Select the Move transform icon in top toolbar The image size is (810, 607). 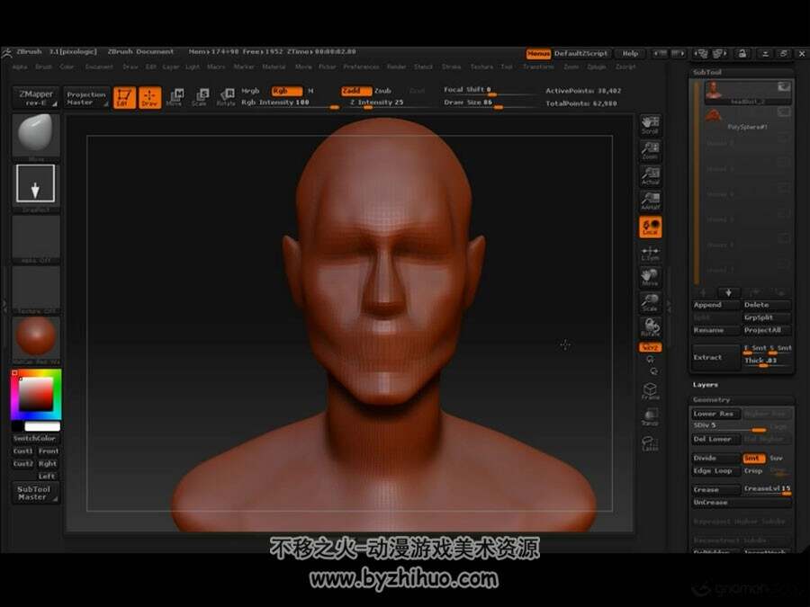tap(175, 97)
